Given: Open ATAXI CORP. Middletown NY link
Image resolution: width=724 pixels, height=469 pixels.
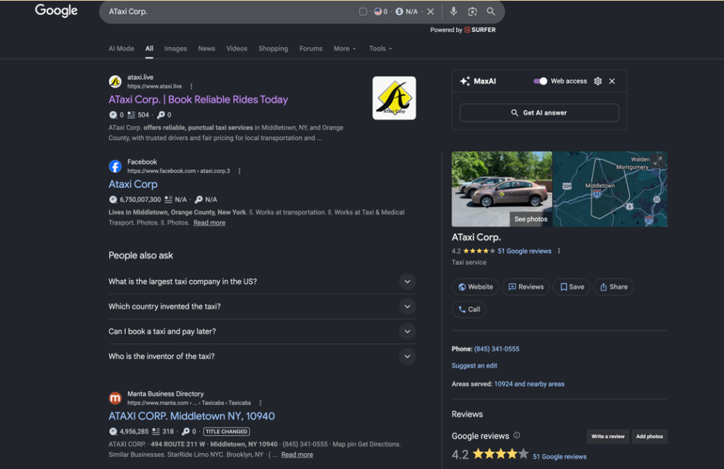Looking at the screenshot, I should click(x=192, y=416).
